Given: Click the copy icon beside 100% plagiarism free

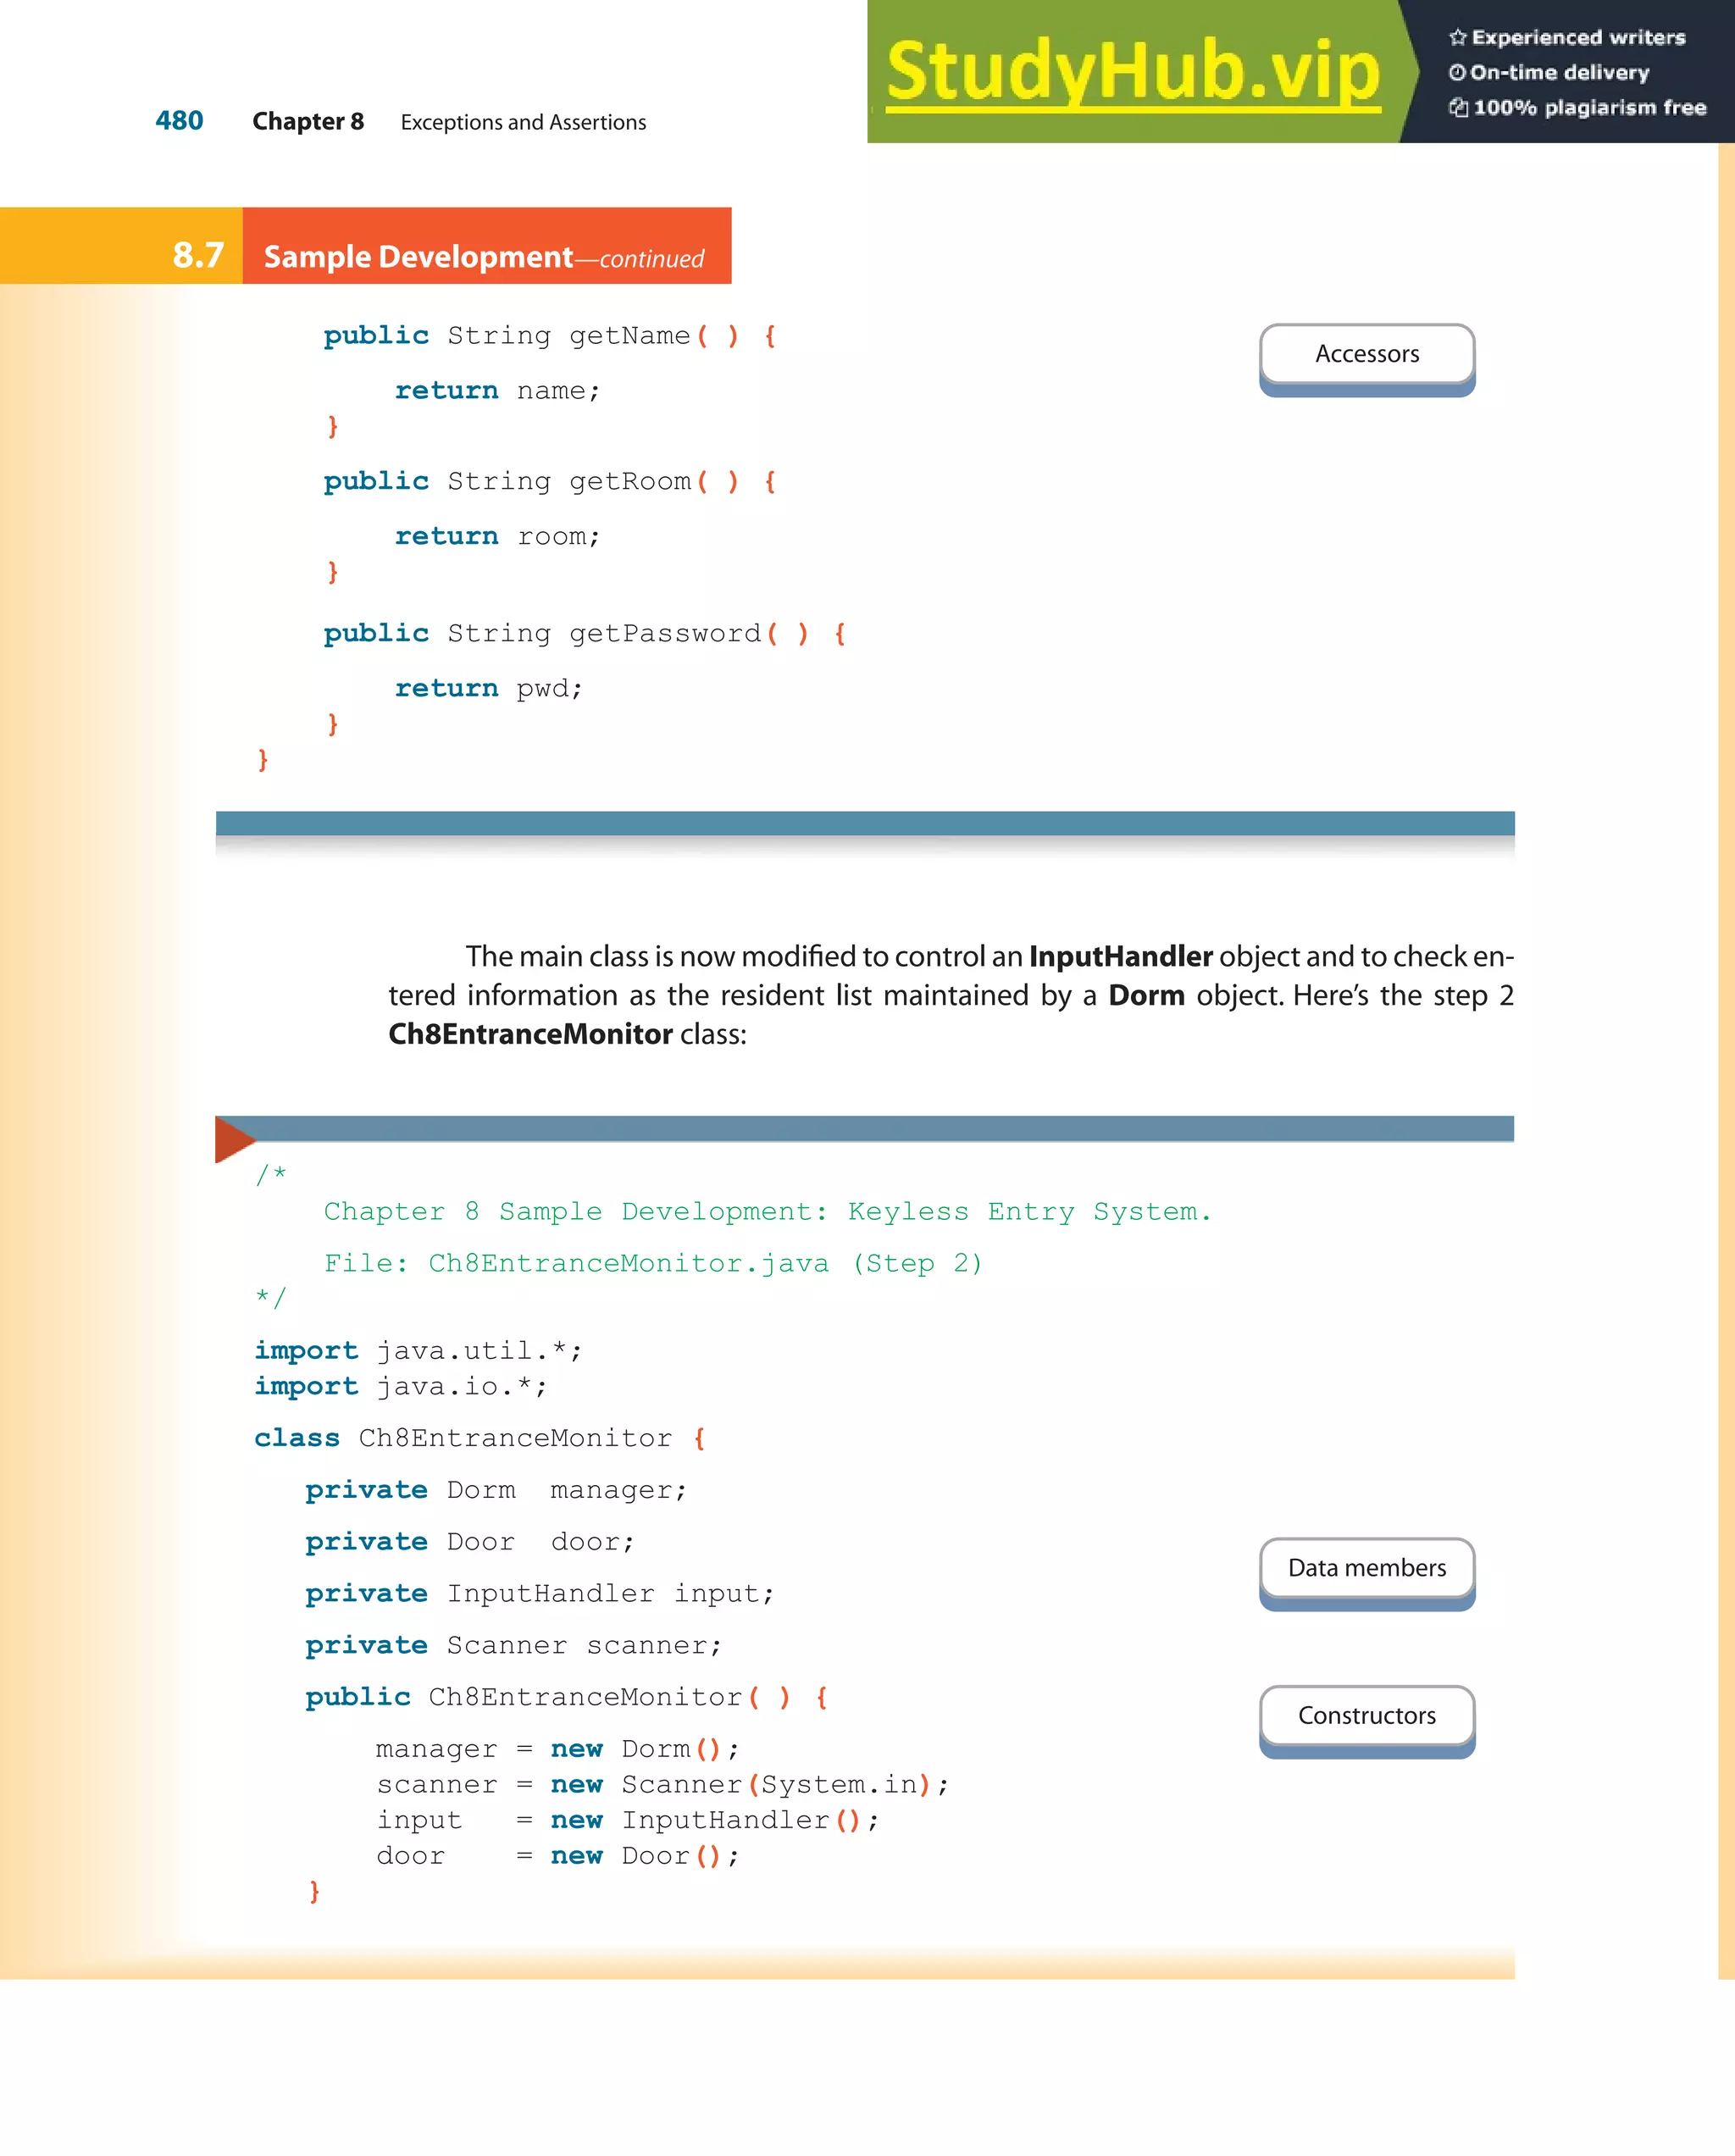Looking at the screenshot, I should pyautogui.click(x=1458, y=108).
